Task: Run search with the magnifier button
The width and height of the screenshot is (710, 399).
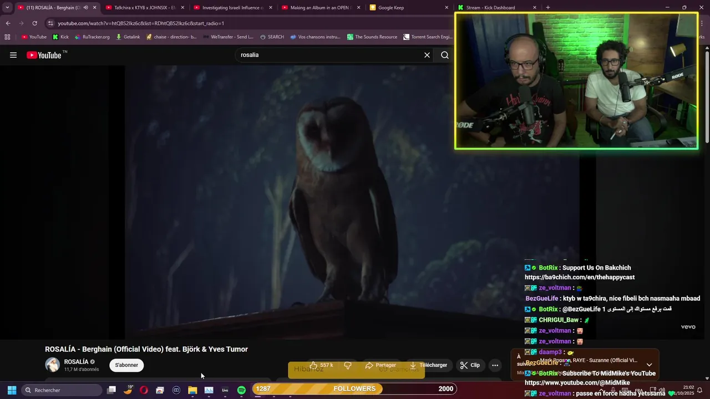Action: [445, 55]
